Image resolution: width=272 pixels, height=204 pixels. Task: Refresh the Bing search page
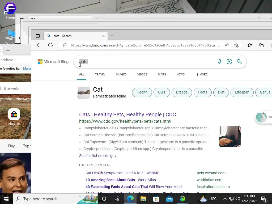pos(50,45)
